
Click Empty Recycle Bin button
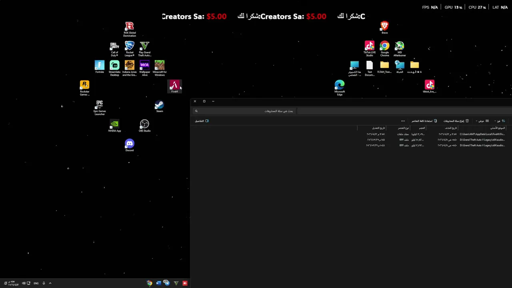coord(456,121)
